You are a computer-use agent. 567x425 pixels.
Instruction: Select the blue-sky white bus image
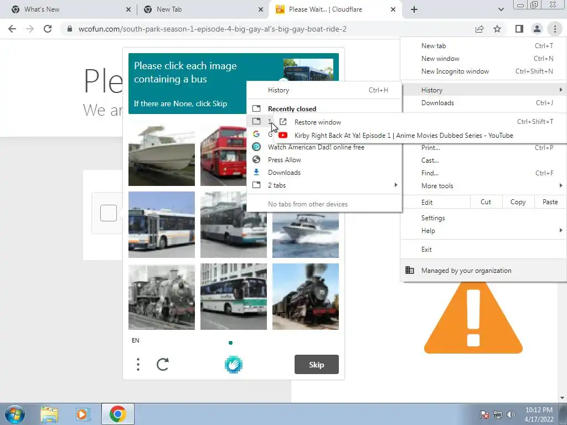tap(162, 225)
